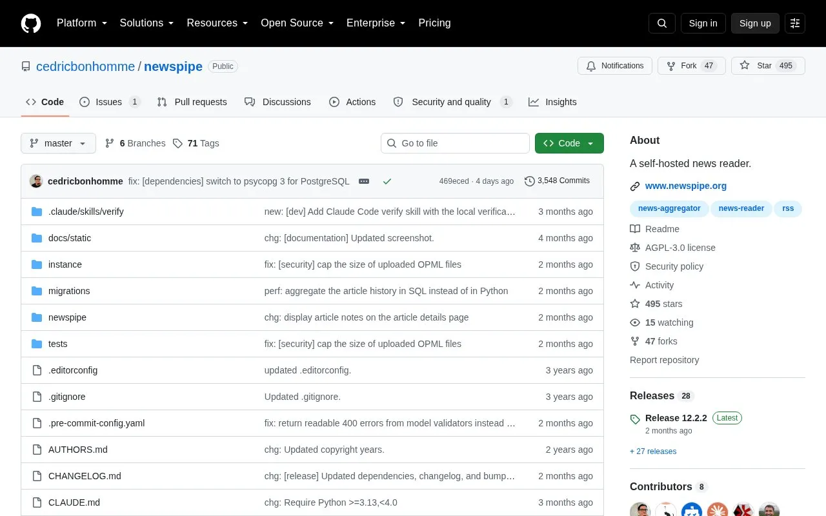The width and height of the screenshot is (826, 516).
Task: Click the Sign up button
Action: (755, 23)
